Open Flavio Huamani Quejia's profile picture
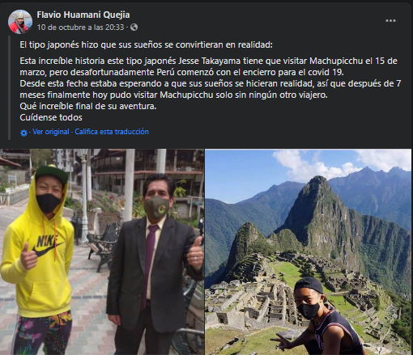Screen dimensions: 413x355 20,22
